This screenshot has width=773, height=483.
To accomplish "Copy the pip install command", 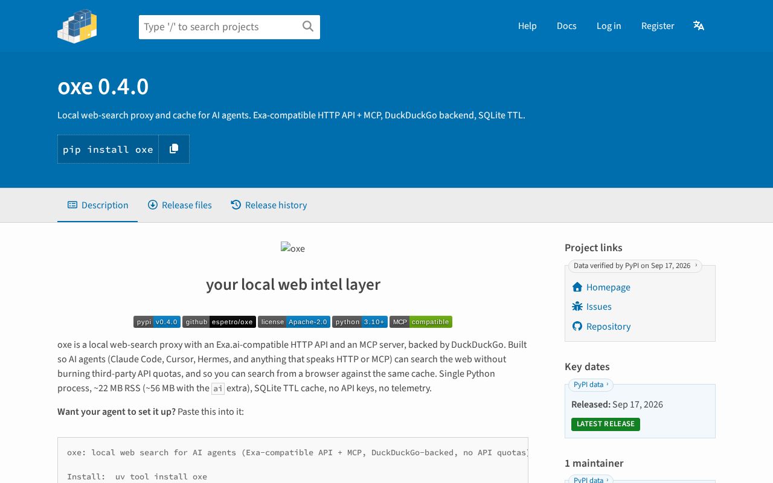I will pos(174,149).
